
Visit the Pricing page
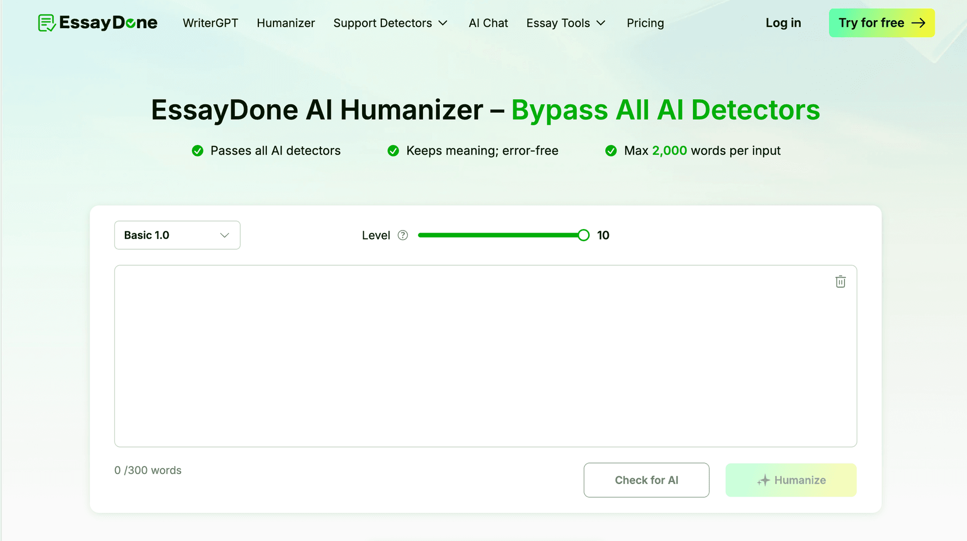pos(645,23)
